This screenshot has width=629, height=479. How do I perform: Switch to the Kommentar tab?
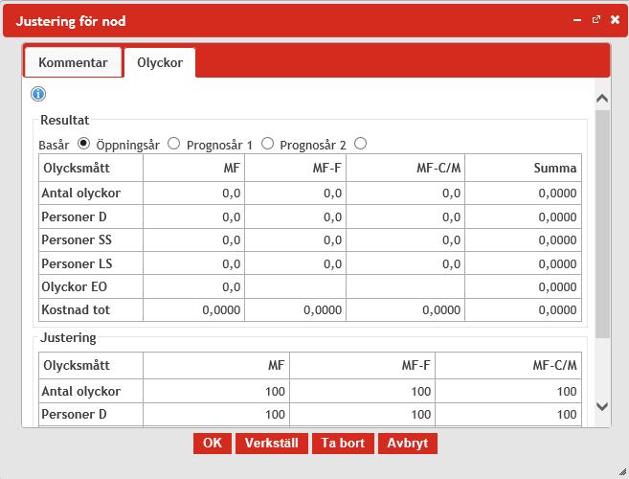73,62
